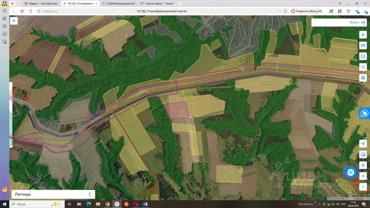This screenshot has width=370, height=208.
Task: Open the overview map window icon
Action: pyautogui.click(x=363, y=155)
